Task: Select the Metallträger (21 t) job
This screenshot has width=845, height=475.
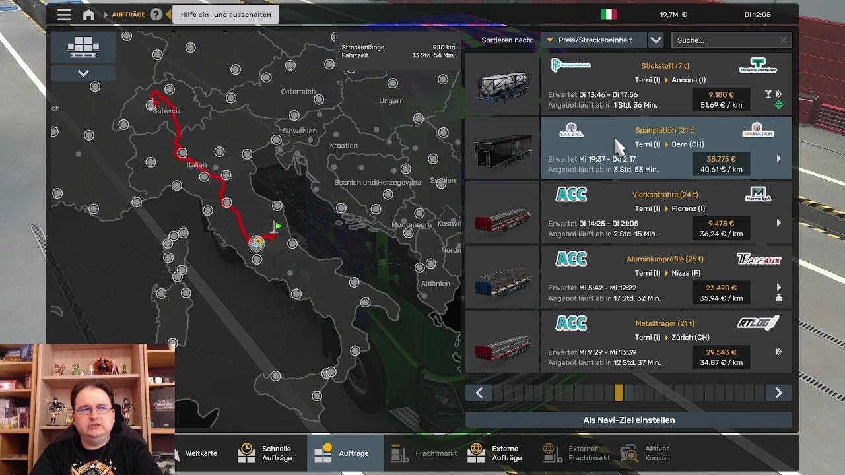Action: click(x=666, y=341)
